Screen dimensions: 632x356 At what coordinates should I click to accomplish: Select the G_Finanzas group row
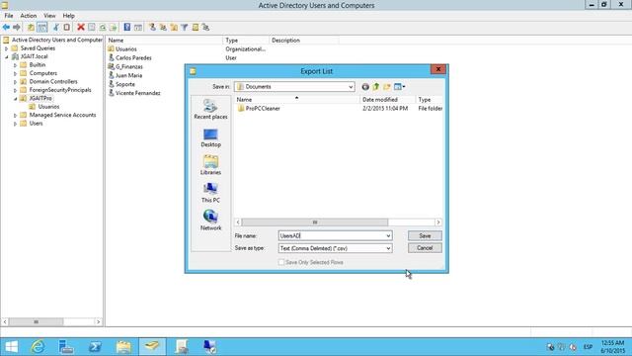pyautogui.click(x=125, y=66)
